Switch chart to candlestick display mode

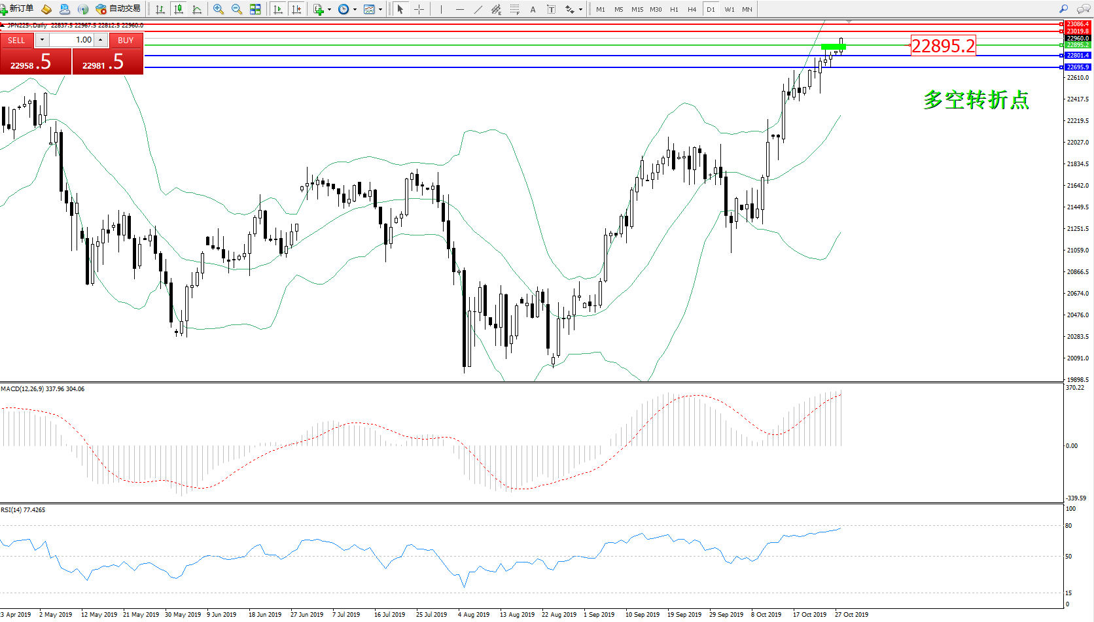coord(179,9)
